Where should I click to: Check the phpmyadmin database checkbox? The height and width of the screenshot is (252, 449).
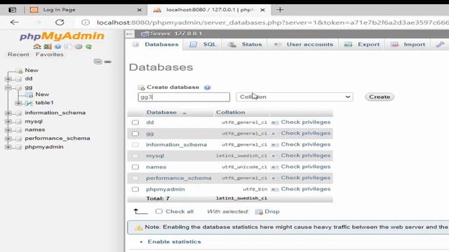(x=135, y=189)
